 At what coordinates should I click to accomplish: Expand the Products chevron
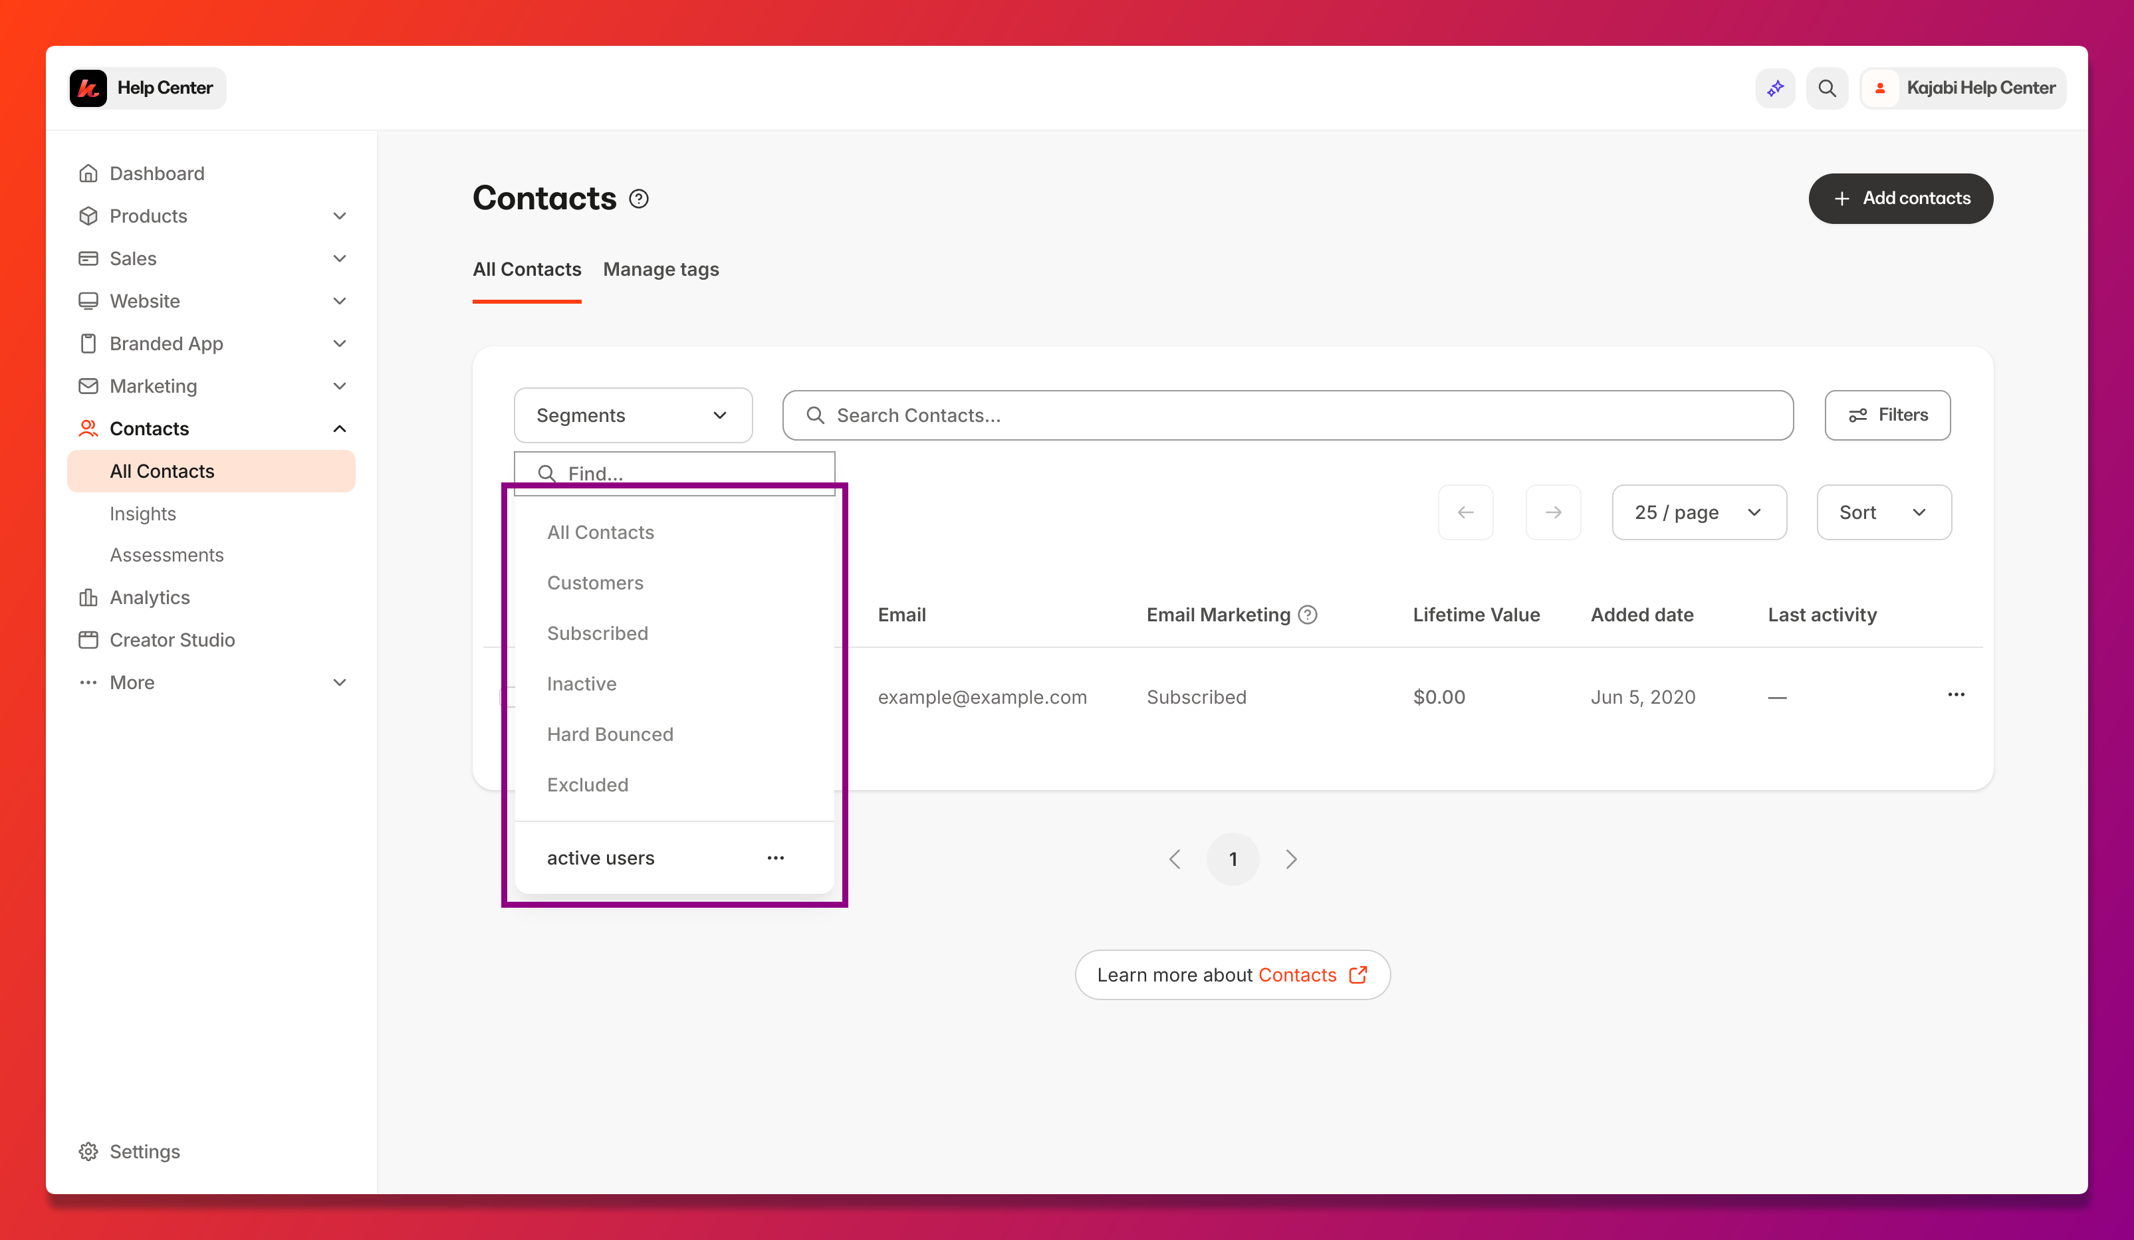[340, 216]
